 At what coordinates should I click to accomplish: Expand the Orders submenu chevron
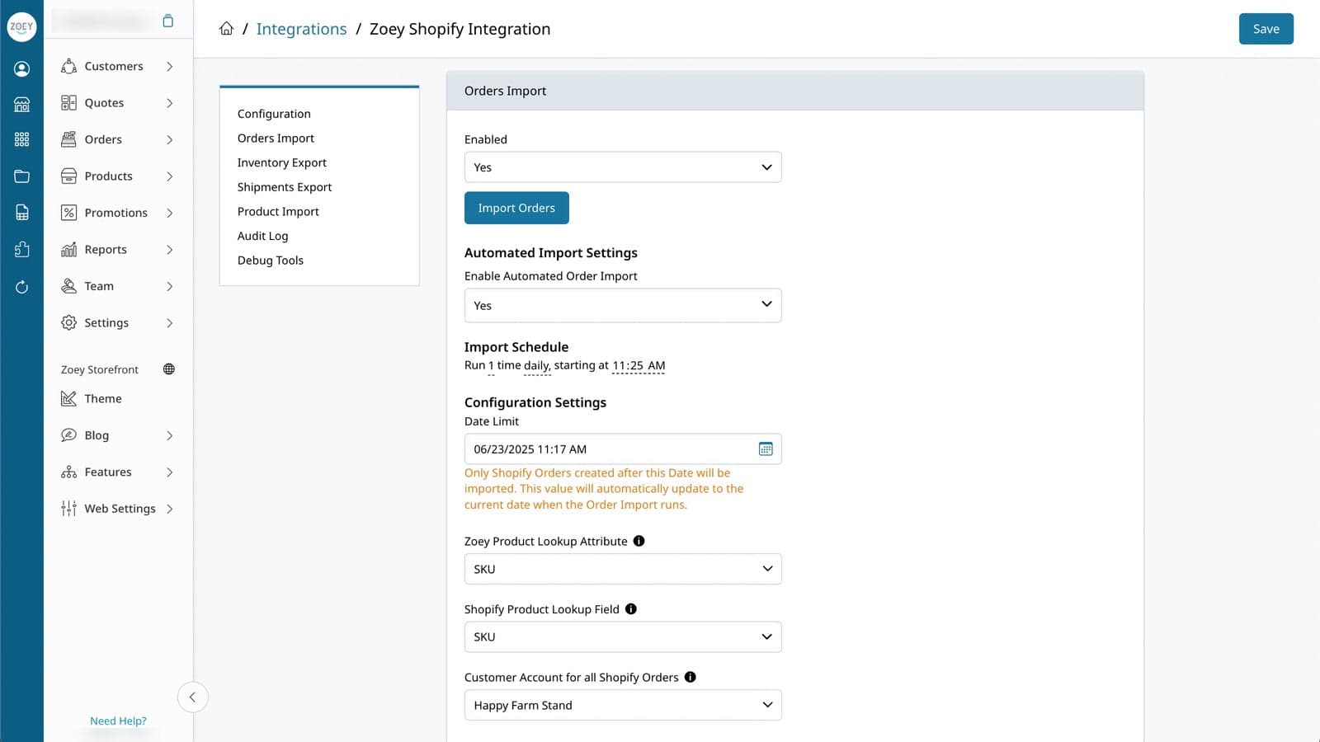[x=169, y=139]
